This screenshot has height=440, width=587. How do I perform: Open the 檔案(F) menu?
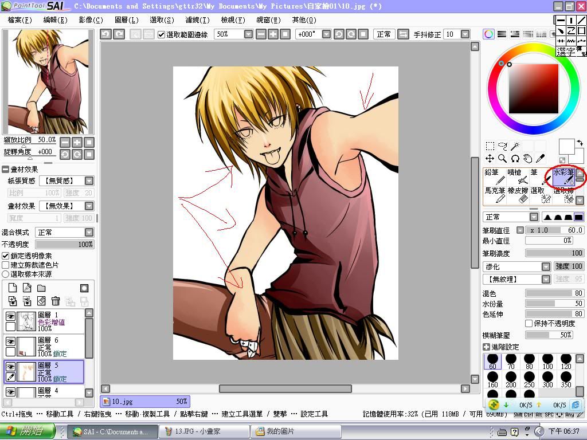click(x=20, y=20)
